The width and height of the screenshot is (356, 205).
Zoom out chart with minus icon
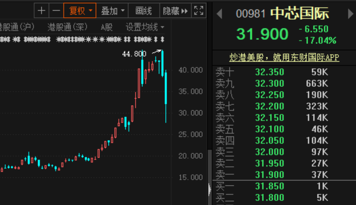[56, 11]
